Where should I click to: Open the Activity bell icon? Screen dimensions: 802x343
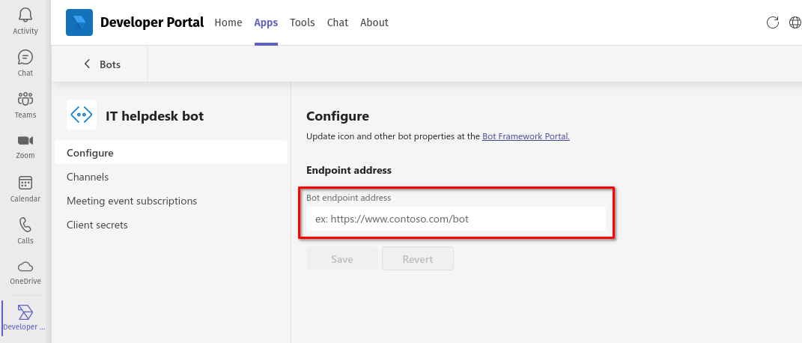pos(25,15)
